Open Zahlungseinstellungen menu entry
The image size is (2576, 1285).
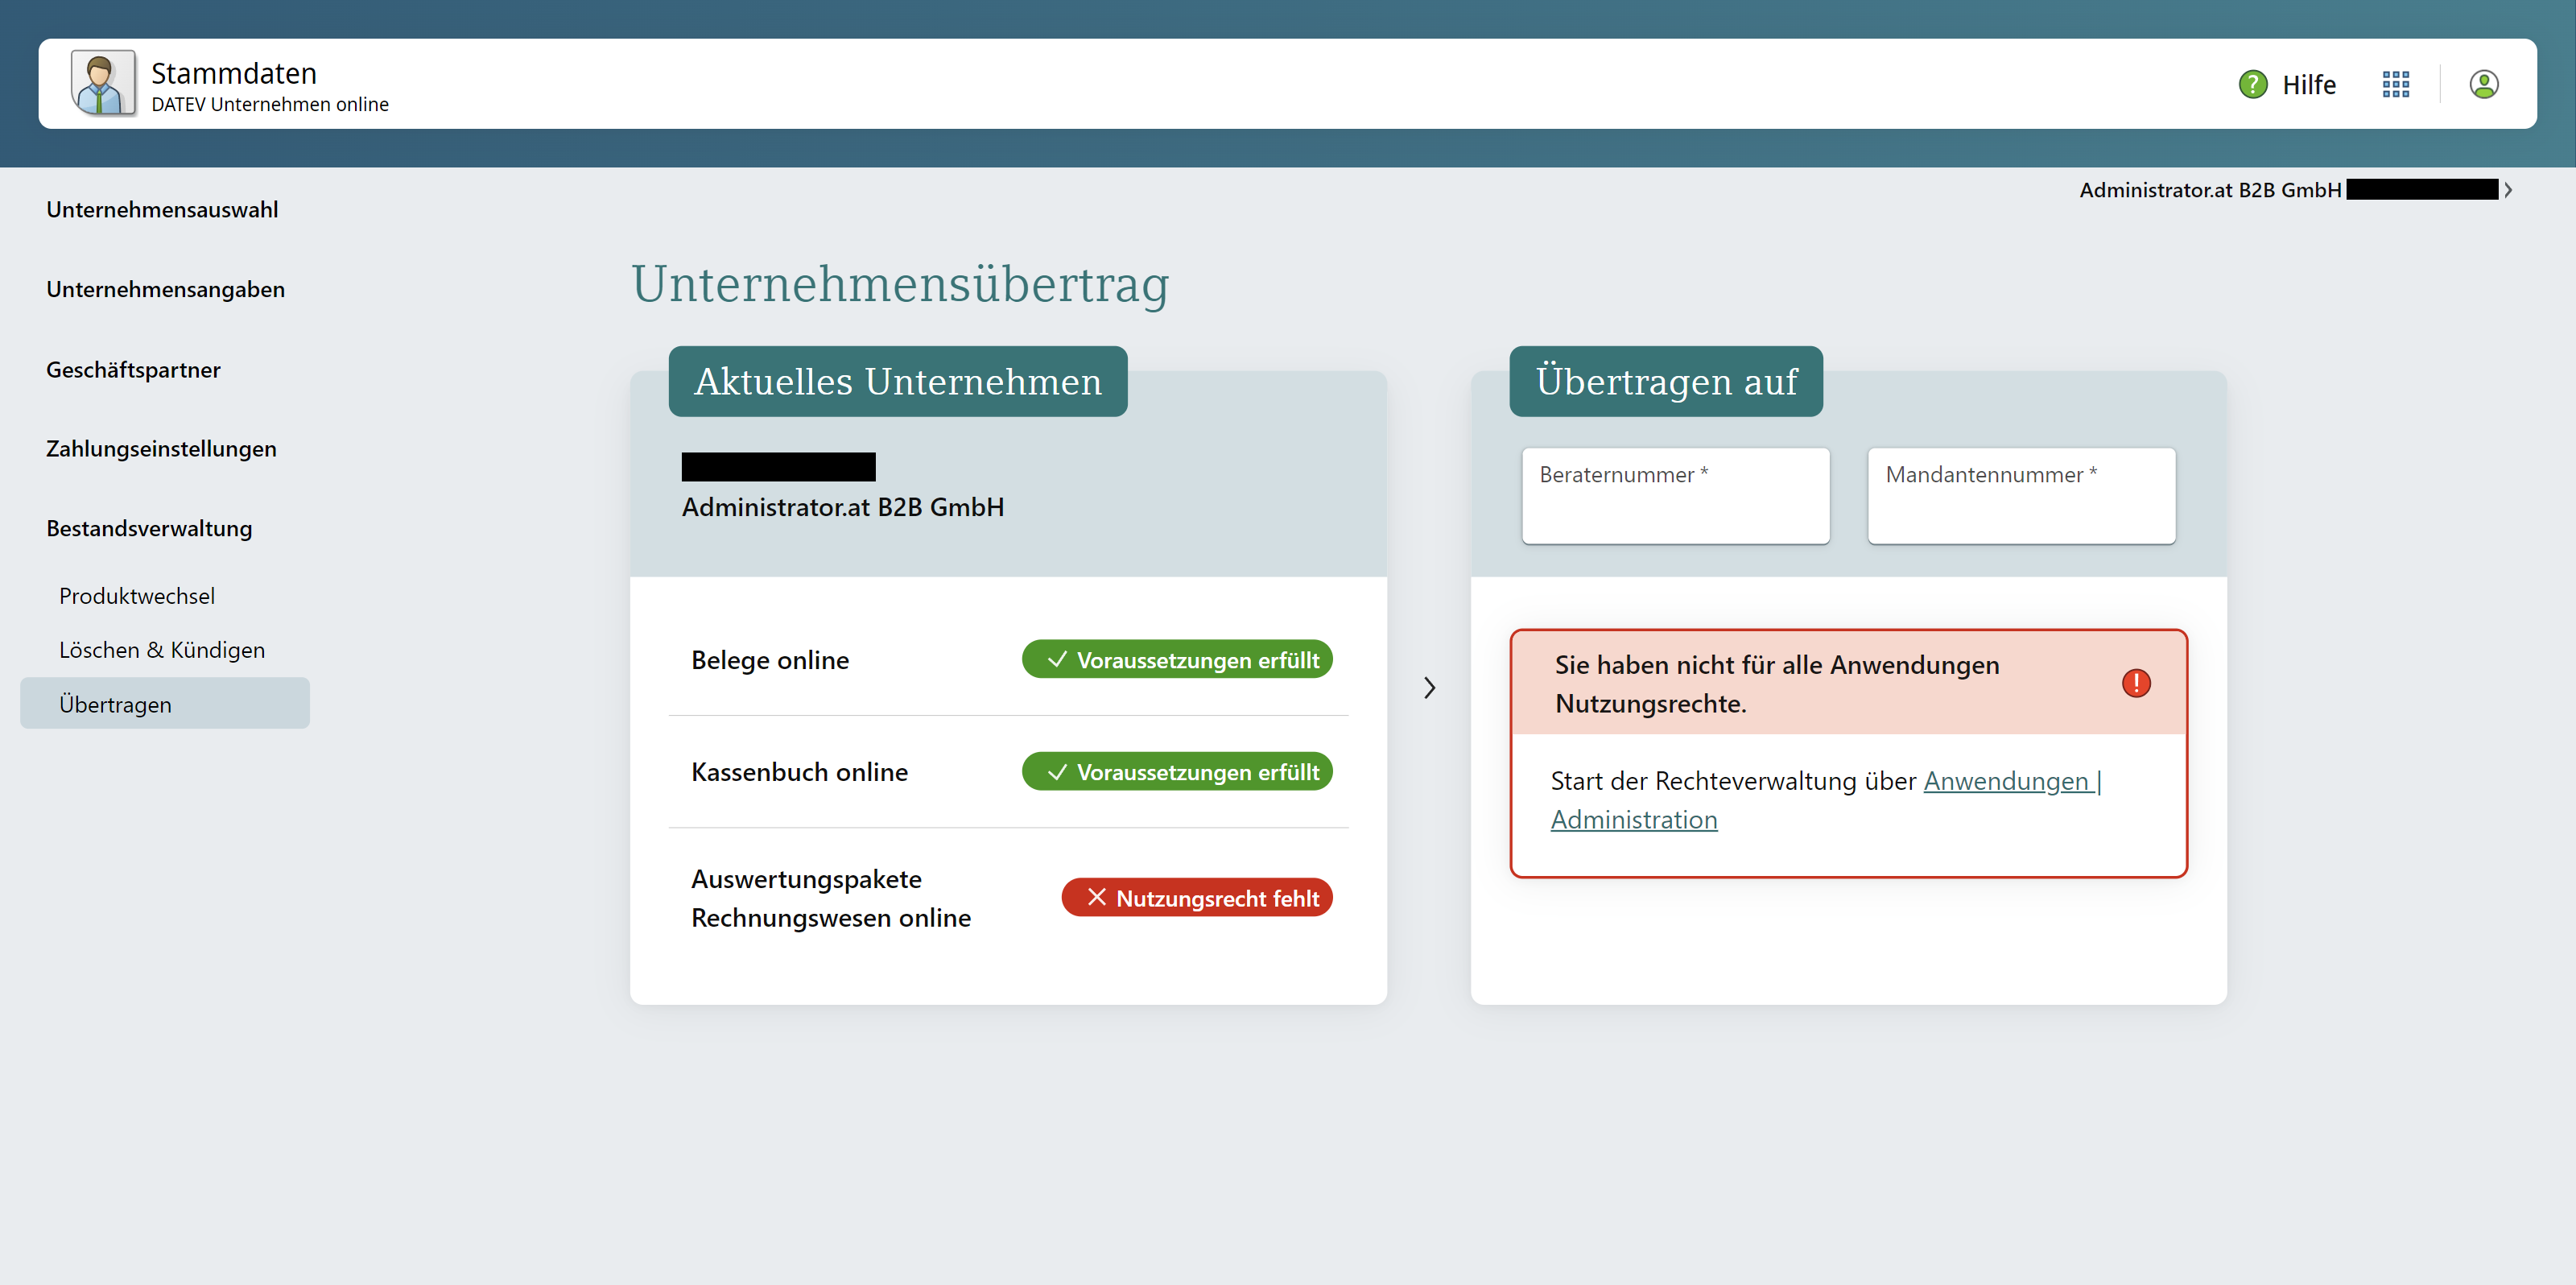click(161, 449)
